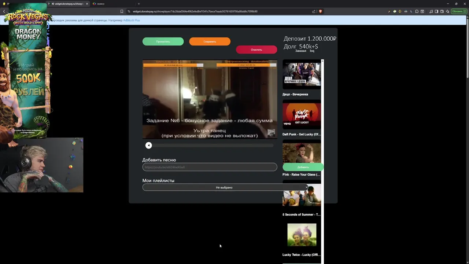Open the Brave Shields lion icon
Image resolution: width=469 pixels, height=264 pixels.
(320, 11)
